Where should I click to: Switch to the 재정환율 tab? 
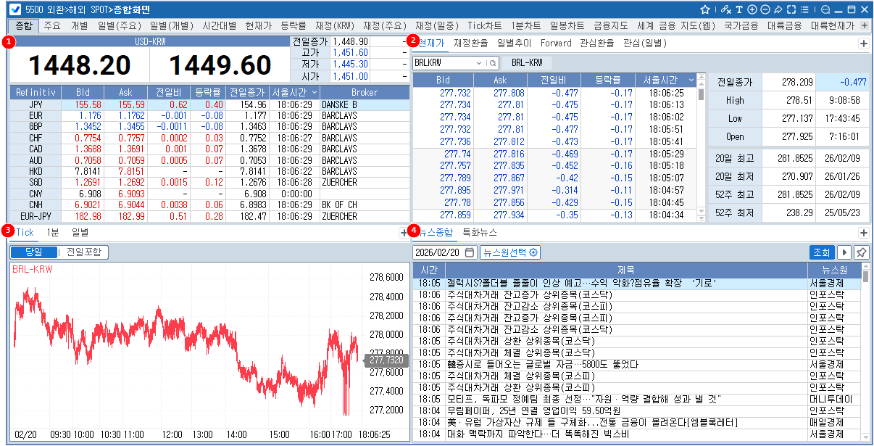point(471,43)
